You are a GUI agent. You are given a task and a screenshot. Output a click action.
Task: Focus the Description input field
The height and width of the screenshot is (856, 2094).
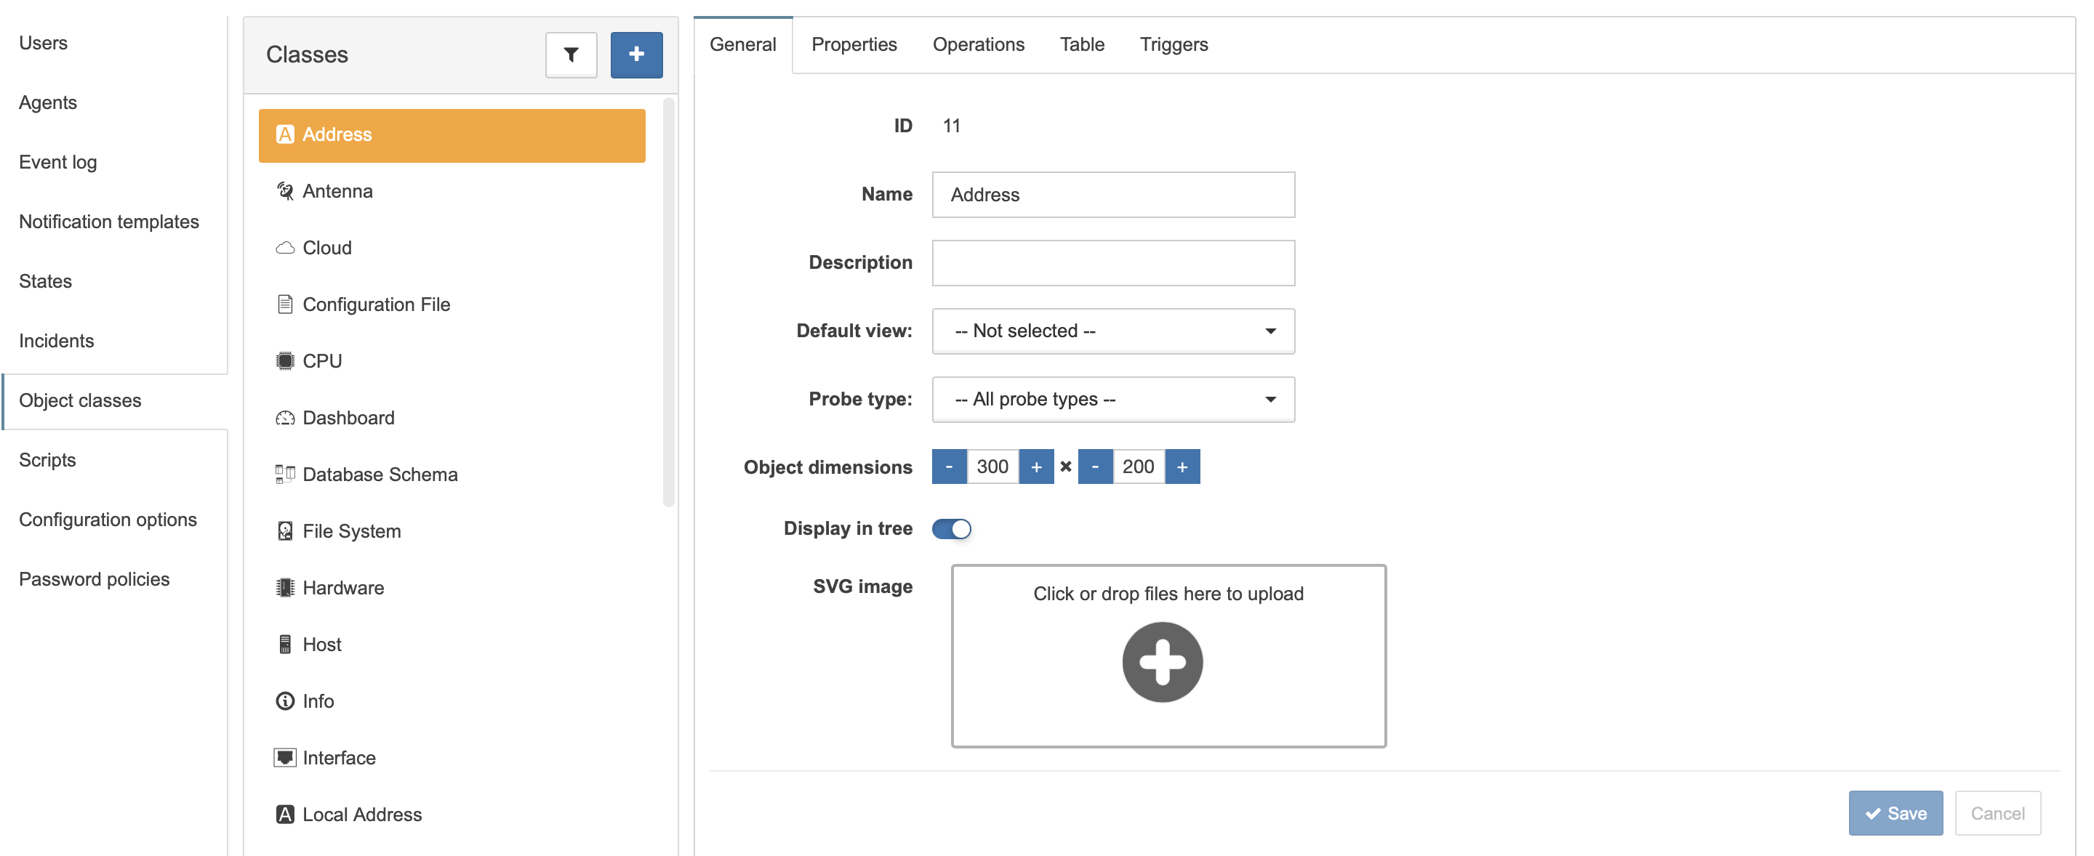(1113, 262)
